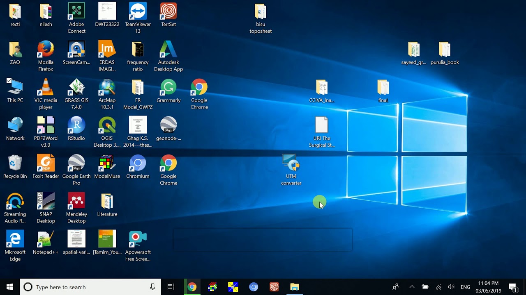Image resolution: width=526 pixels, height=295 pixels.
Task: Launch ArcMap 10.3.1
Action: [107, 94]
